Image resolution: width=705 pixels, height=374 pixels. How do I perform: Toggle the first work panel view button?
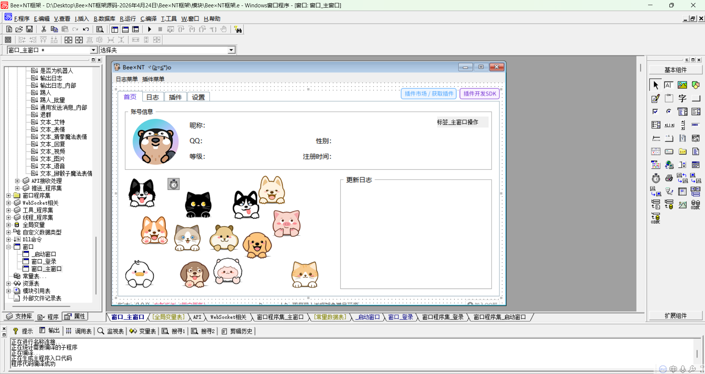pos(115,30)
